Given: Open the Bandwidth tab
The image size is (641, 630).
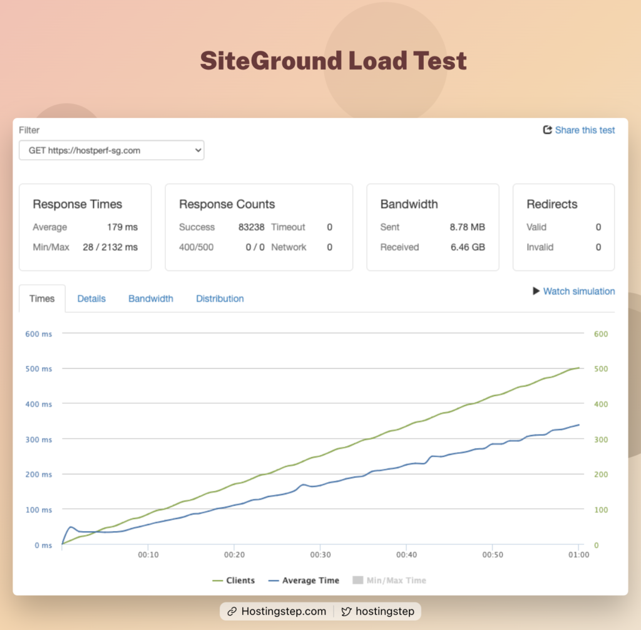Looking at the screenshot, I should click(x=151, y=298).
